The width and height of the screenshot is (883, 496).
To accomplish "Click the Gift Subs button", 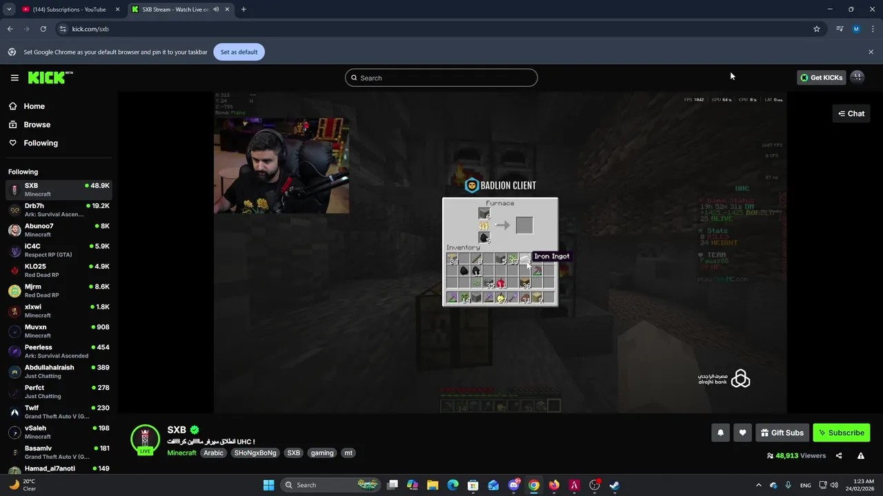I will click(x=782, y=433).
